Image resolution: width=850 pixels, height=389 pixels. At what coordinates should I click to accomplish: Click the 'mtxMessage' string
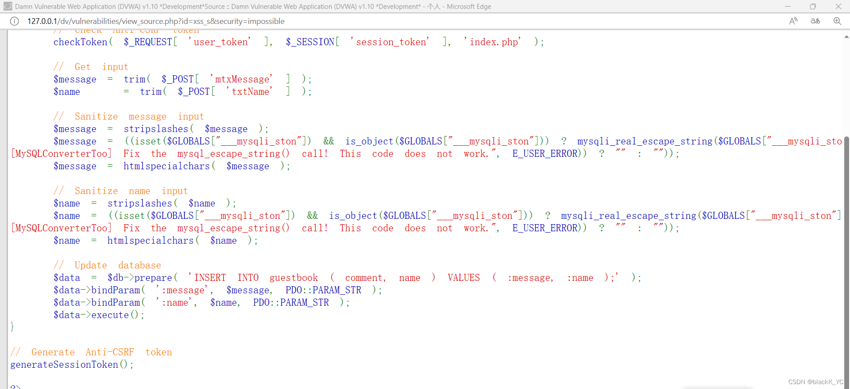(x=241, y=79)
